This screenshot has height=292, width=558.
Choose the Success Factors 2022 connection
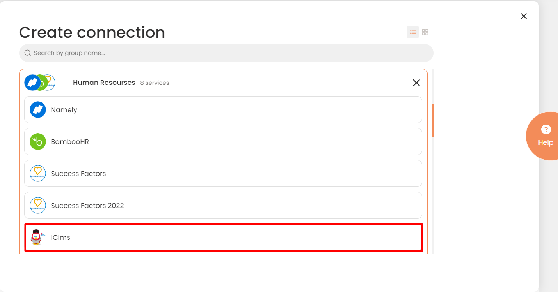tap(223, 206)
